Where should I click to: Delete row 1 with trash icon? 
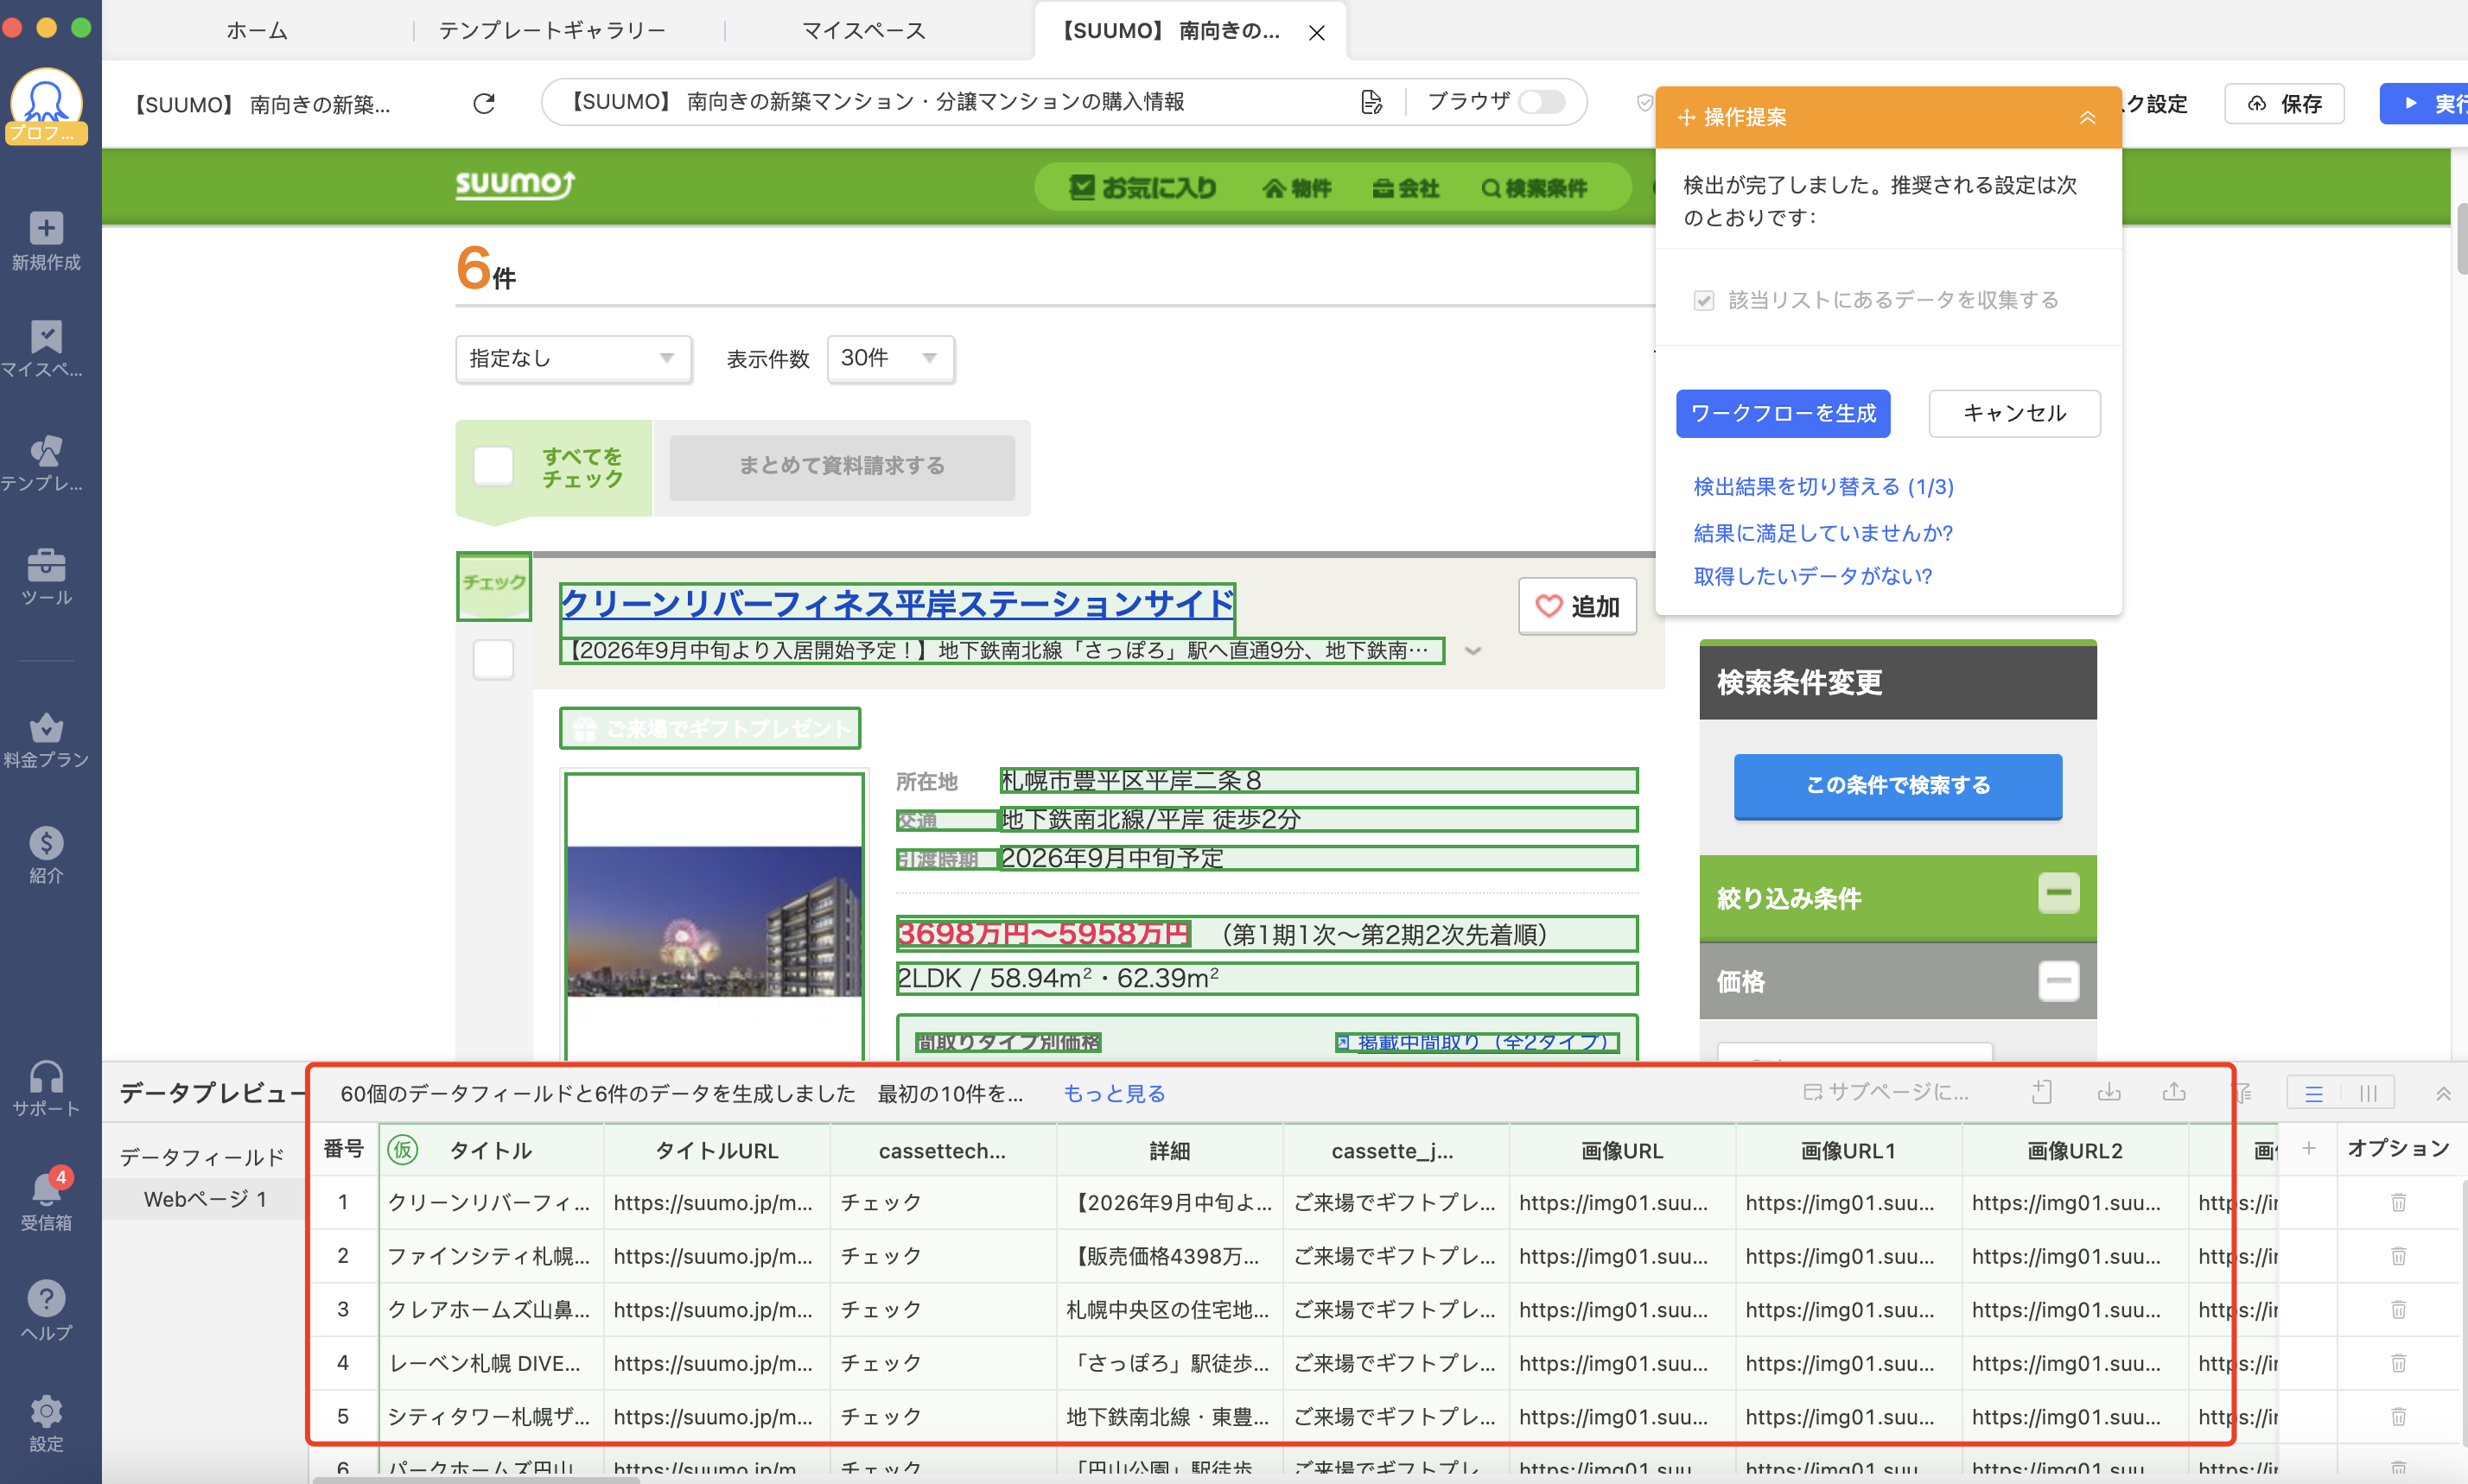coord(2399,1202)
